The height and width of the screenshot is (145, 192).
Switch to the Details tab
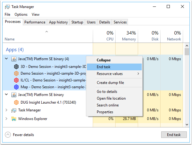[x=104, y=22]
